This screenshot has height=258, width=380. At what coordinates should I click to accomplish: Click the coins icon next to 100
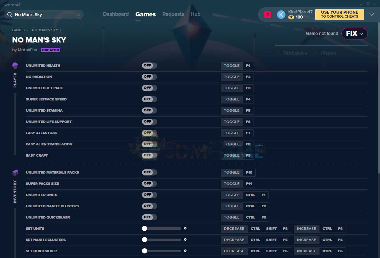coord(291,17)
